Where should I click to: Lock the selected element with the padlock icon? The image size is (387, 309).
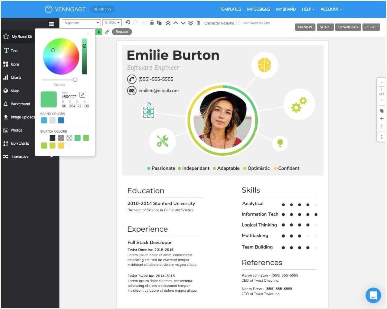pos(152,23)
